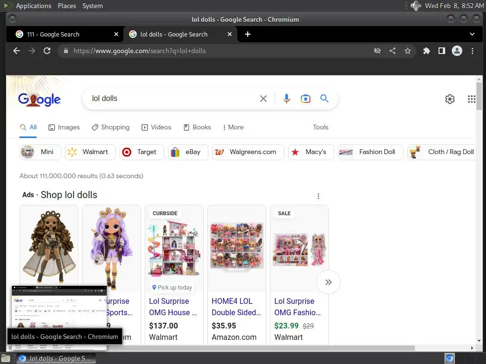Open the Google apps grid
The width and height of the screenshot is (486, 364).
471,99
